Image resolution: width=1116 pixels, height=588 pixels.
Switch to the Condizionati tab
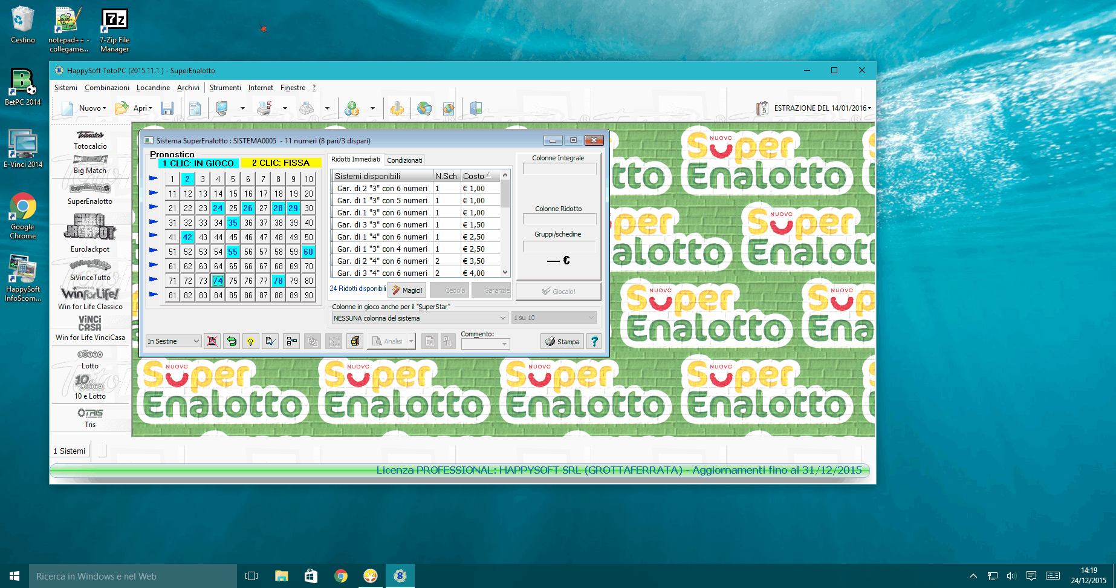404,160
